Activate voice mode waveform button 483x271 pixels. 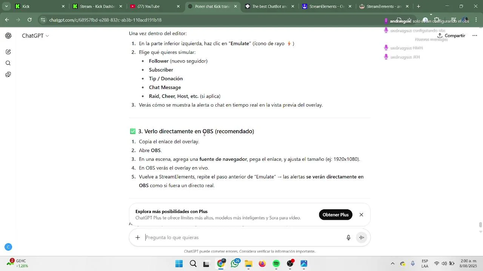[x=361, y=238]
